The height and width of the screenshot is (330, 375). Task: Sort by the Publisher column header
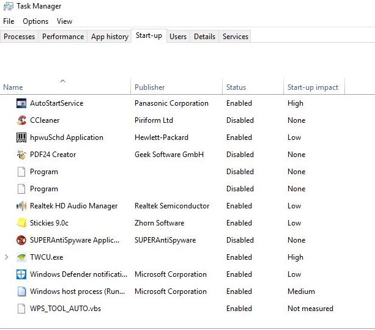[177, 87]
